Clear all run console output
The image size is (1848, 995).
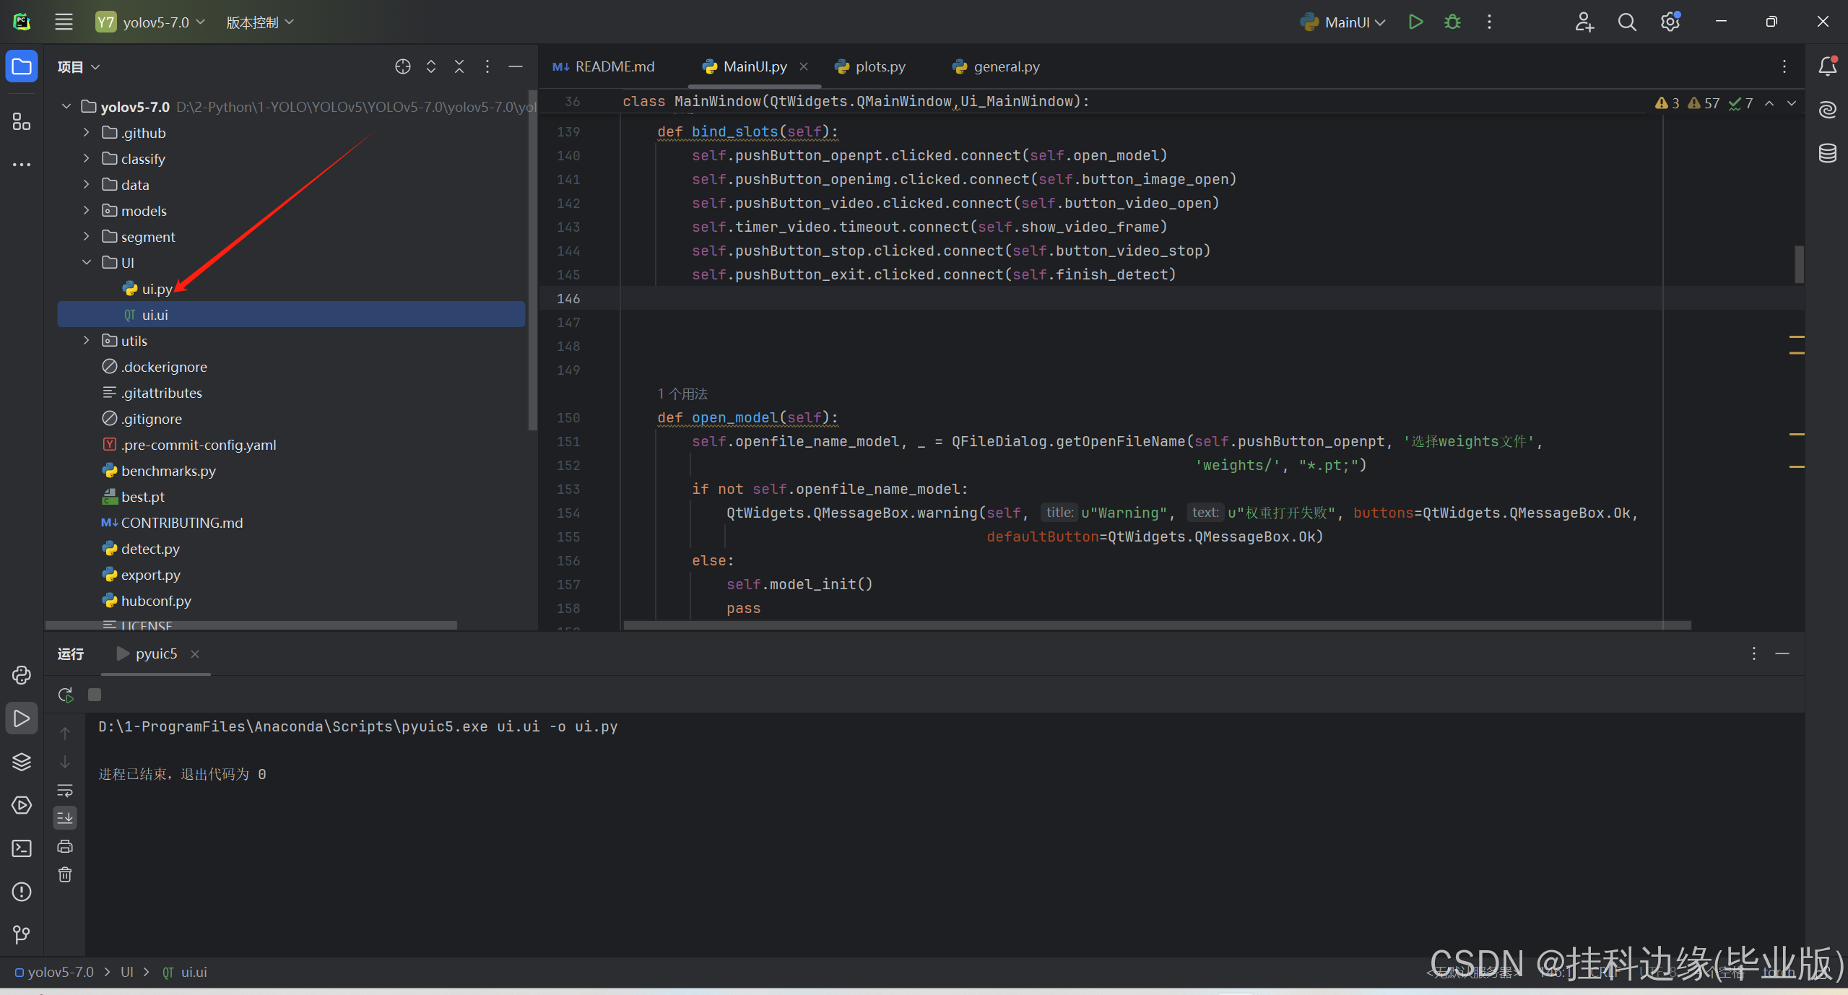coord(65,874)
